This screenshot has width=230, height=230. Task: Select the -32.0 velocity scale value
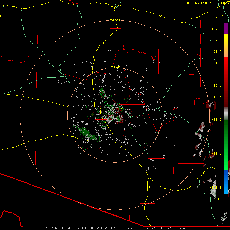pyautogui.click(x=216, y=131)
